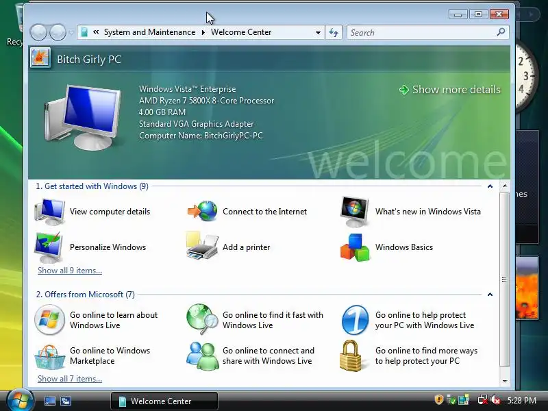This screenshot has height=411, width=548.
Task: Click the What's new in Windows Vista label
Action: (427, 212)
